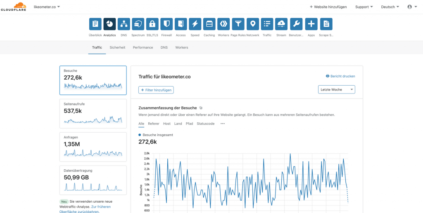The image size is (423, 213).
Task: Select the Besuche 272,6k metric card
Action: coord(93,80)
